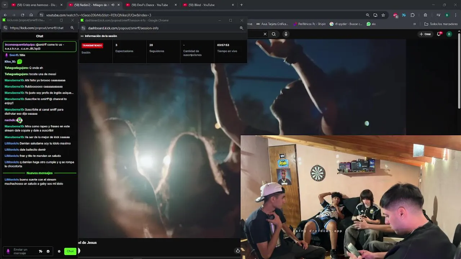Click Kick chat window site-info icon
461x259 pixels.
5,28
